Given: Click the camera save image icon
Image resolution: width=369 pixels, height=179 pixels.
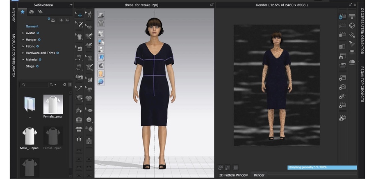Looking at the screenshot, I should click(342, 56).
